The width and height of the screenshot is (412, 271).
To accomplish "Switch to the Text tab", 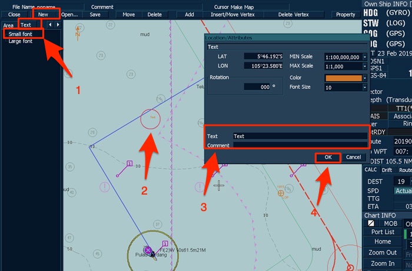I will point(26,25).
